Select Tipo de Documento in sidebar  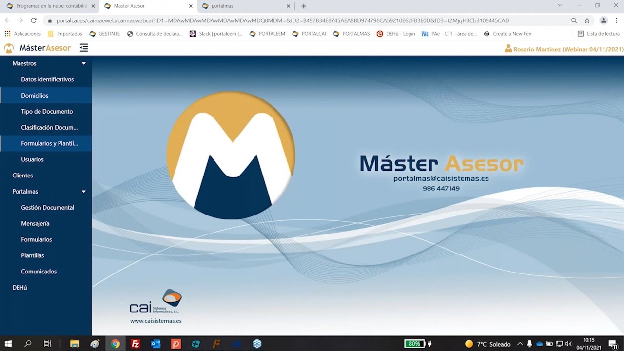[46, 112]
